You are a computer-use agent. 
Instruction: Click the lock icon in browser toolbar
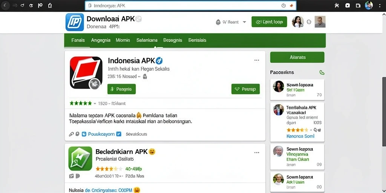50,5
